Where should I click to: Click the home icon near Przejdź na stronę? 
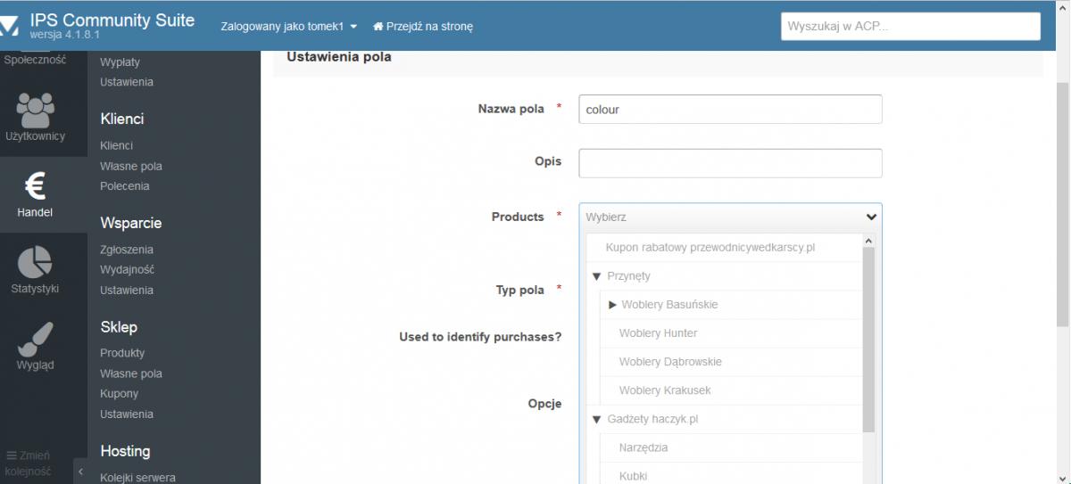pos(378,27)
